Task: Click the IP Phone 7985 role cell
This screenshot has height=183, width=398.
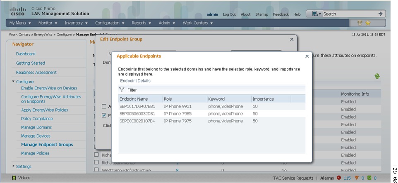Action: [177, 114]
